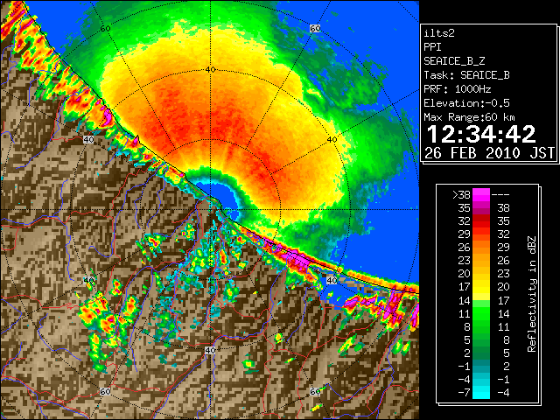This screenshot has height=420, width=560.
Task: Select the 'PPI' scan type text
Action: pos(432,47)
